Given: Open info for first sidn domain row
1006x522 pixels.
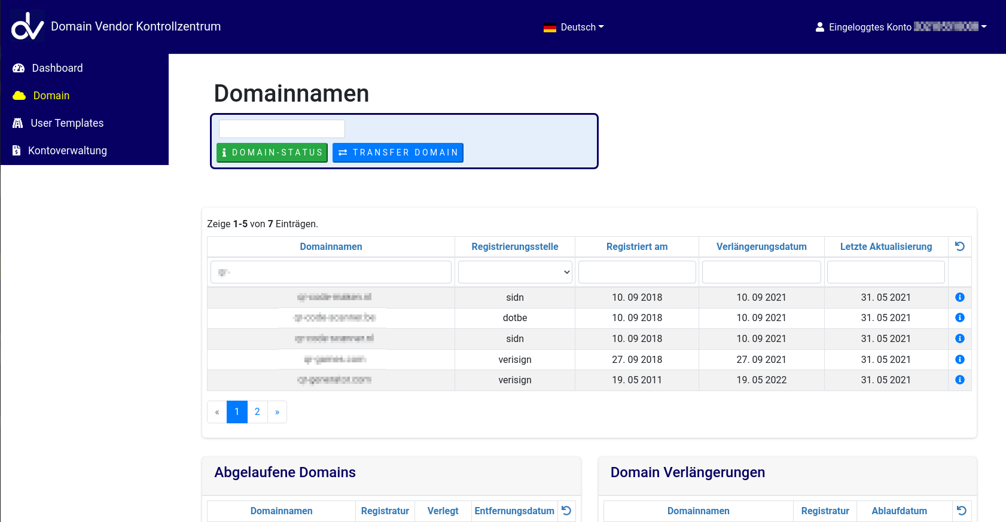Looking at the screenshot, I should click(960, 297).
